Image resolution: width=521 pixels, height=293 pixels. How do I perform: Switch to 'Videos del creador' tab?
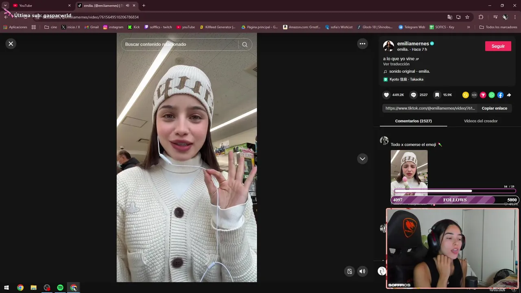coord(481,121)
